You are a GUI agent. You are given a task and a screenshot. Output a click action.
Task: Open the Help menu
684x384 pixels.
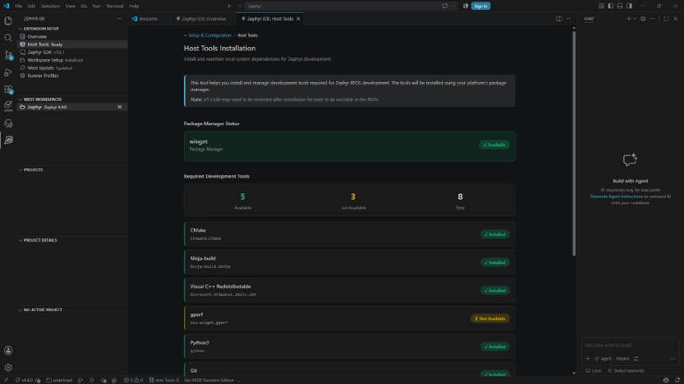(134, 6)
